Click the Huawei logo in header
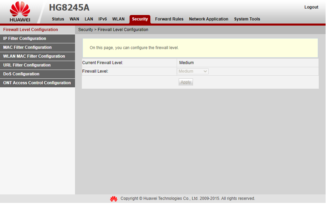The height and width of the screenshot is (207, 328). point(20,12)
